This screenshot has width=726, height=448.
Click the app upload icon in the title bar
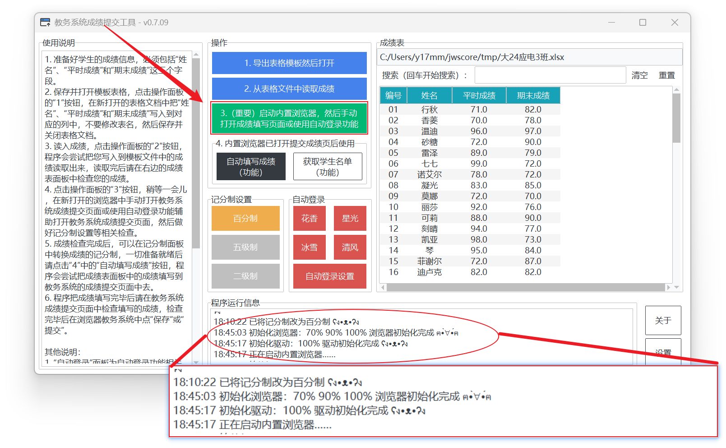tap(45, 22)
